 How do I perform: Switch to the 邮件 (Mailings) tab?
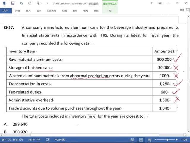click(75, 11)
